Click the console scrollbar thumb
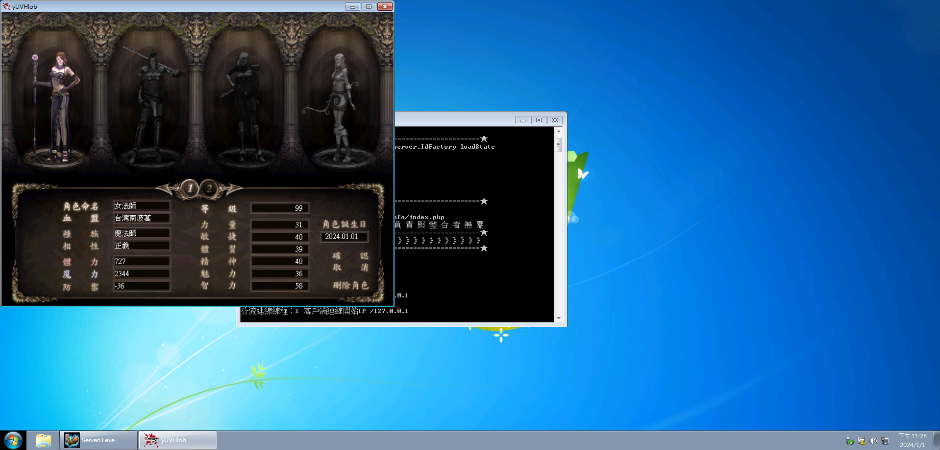Image resolution: width=940 pixels, height=450 pixels. tap(558, 145)
